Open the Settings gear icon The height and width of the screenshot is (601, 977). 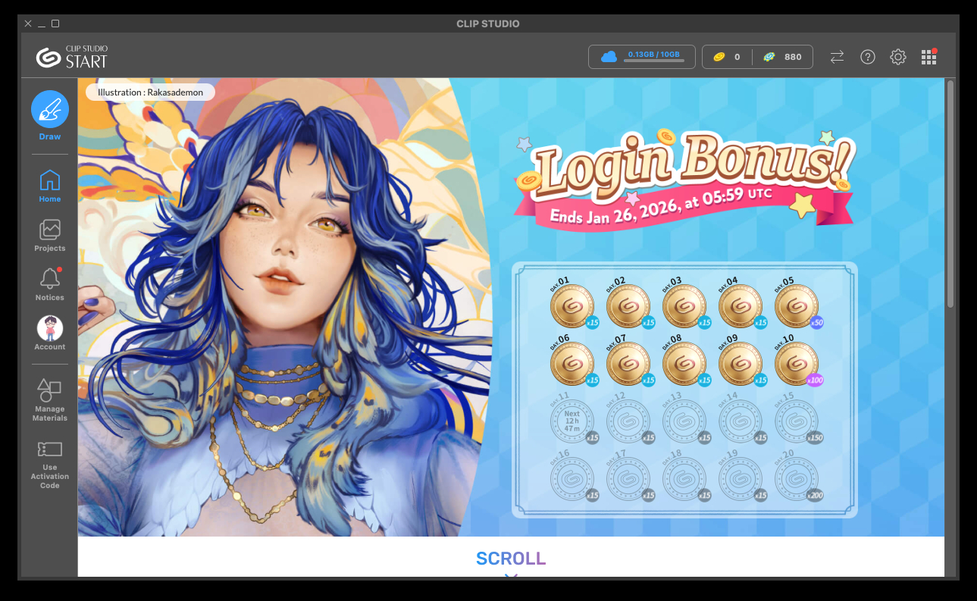click(898, 57)
